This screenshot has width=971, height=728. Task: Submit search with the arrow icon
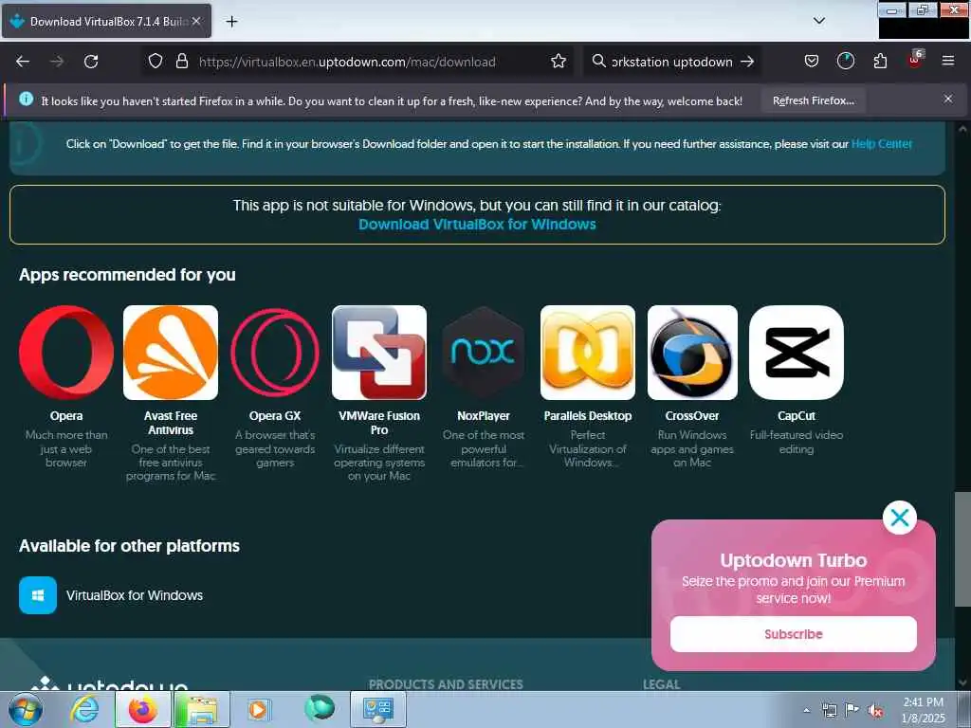click(747, 62)
